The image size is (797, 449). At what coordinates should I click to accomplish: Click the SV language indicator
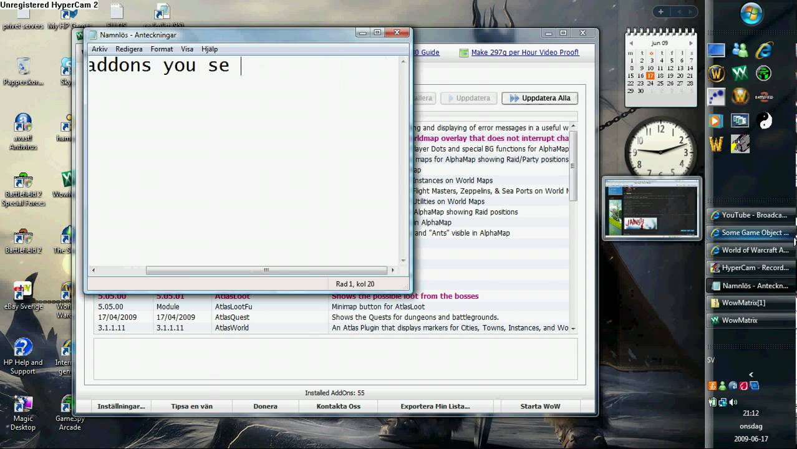click(x=711, y=360)
